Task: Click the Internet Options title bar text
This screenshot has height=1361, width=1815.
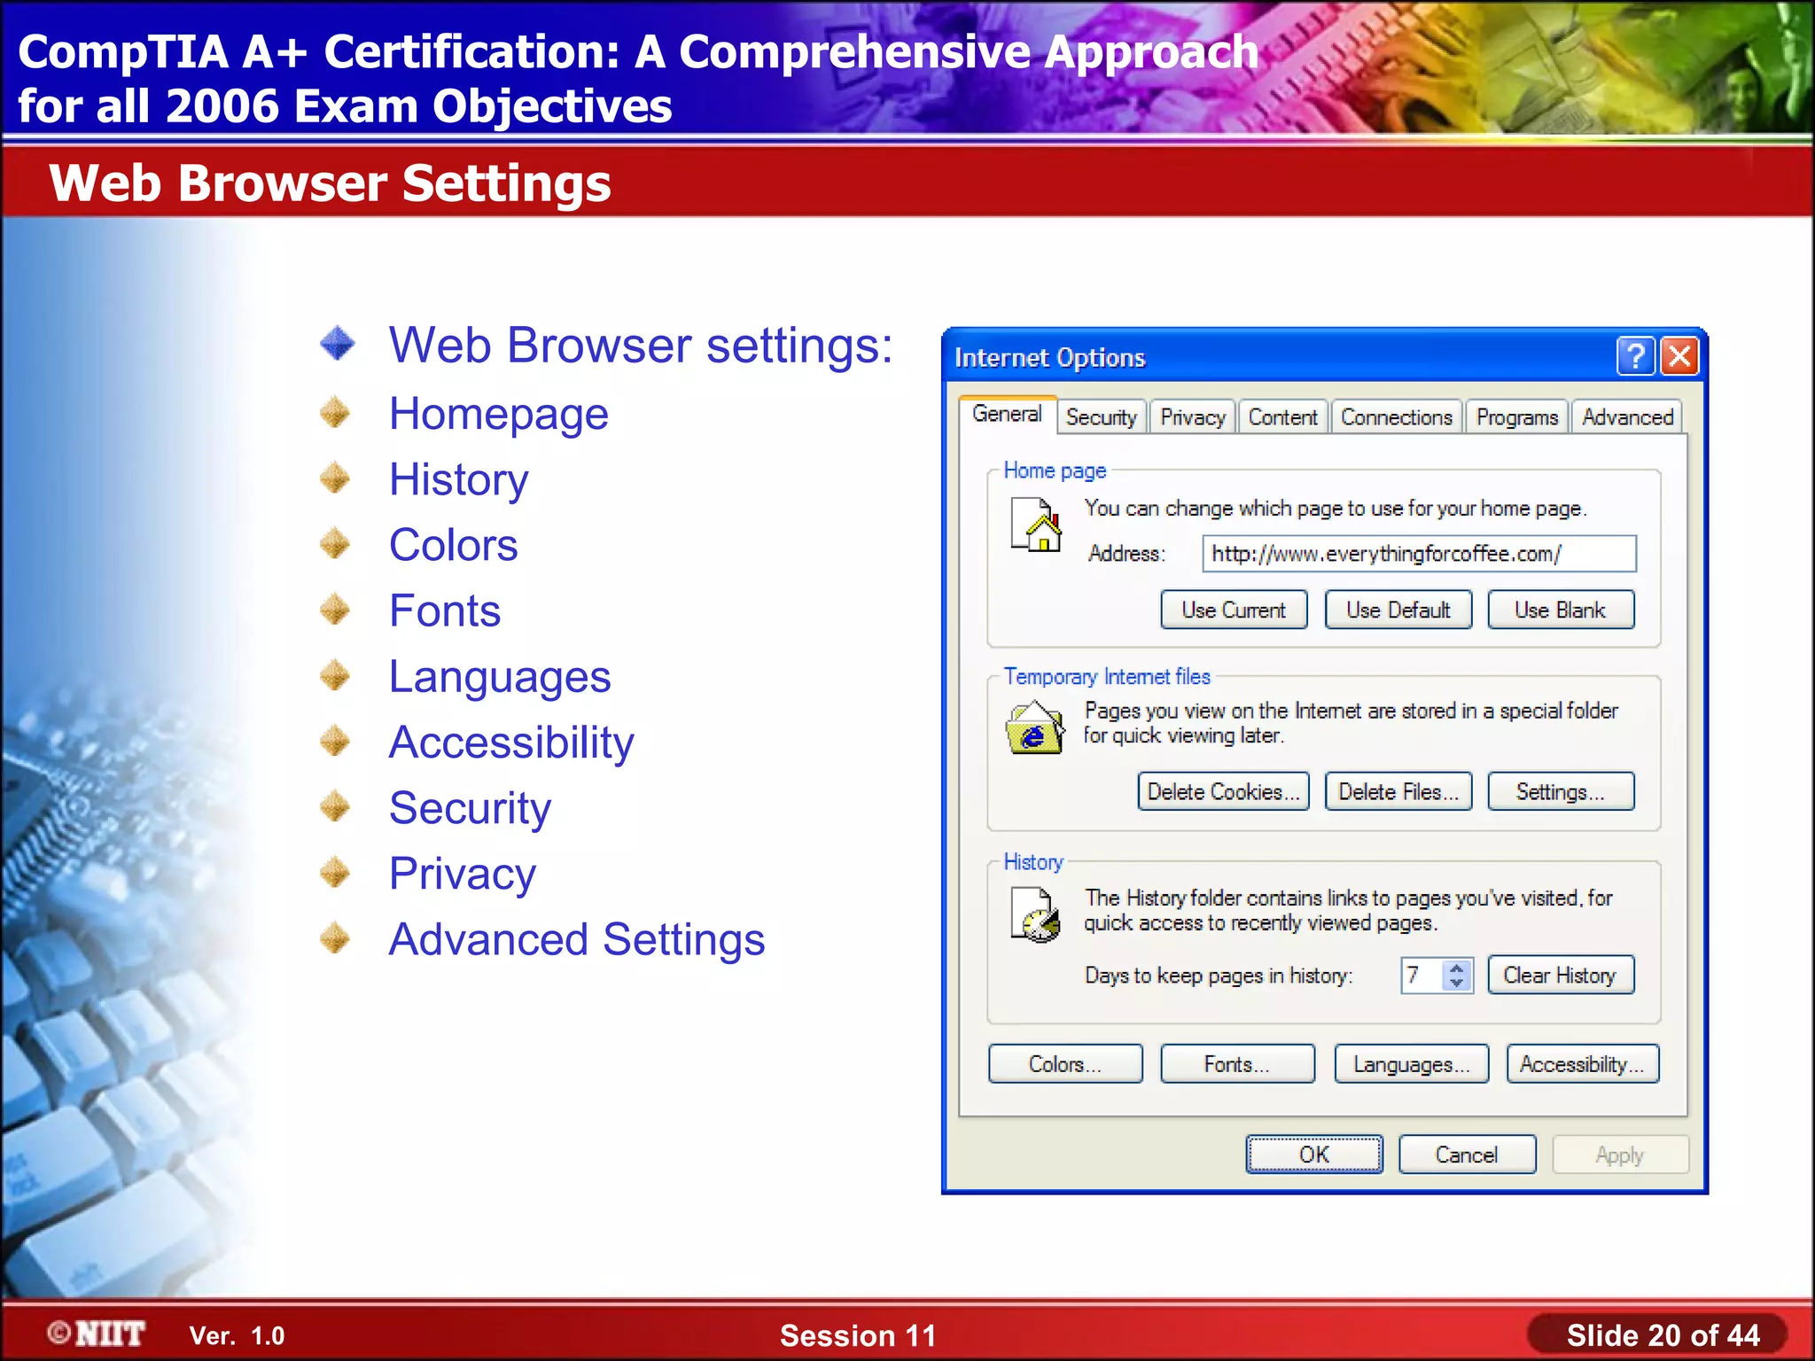Action: (1049, 357)
